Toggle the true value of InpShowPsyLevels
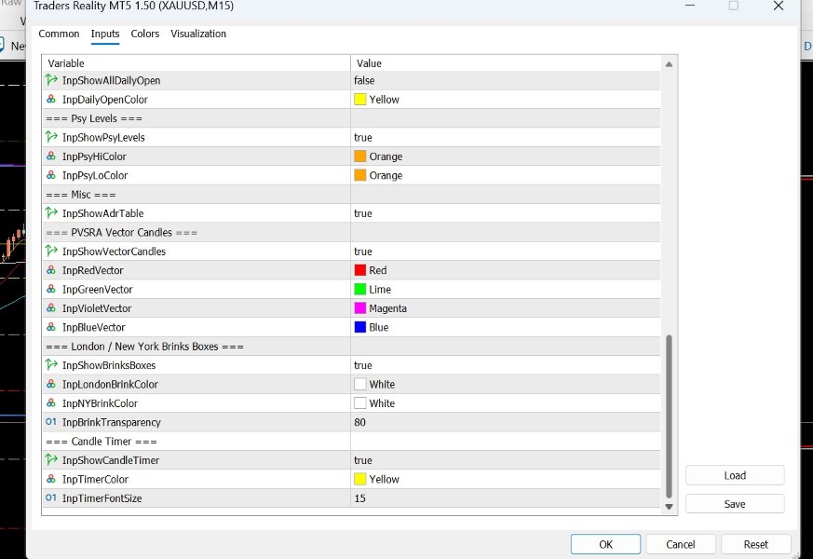Image resolution: width=813 pixels, height=559 pixels. click(363, 137)
